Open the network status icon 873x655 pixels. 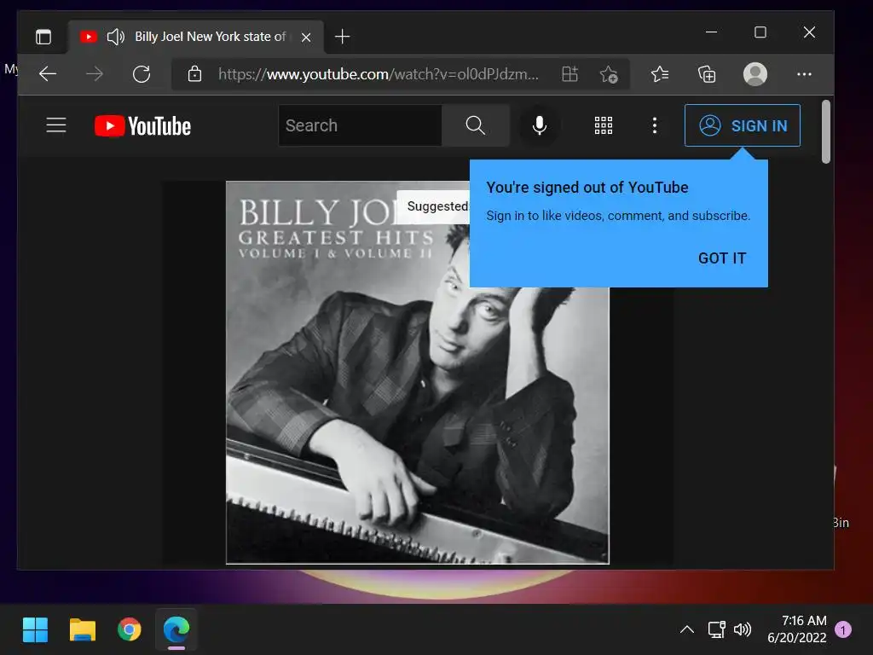(x=716, y=629)
